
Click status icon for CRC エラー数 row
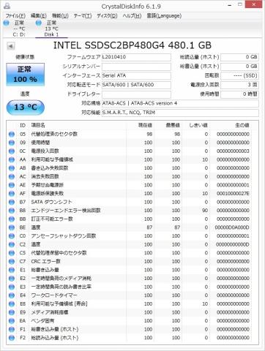pyautogui.click(x=12, y=262)
